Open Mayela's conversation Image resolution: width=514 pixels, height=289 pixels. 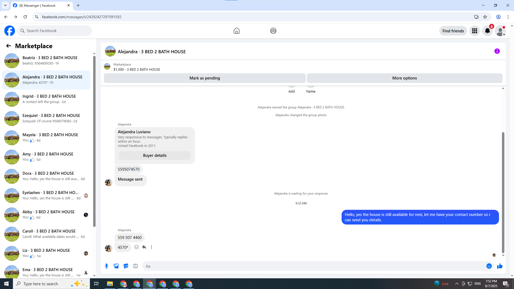pyautogui.click(x=46, y=138)
